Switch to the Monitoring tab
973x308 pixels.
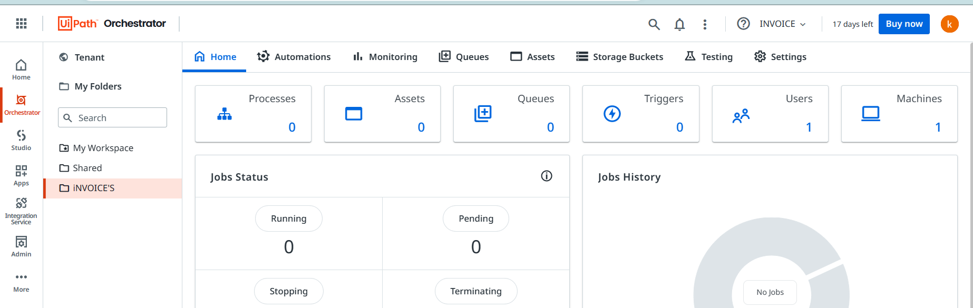tap(385, 57)
